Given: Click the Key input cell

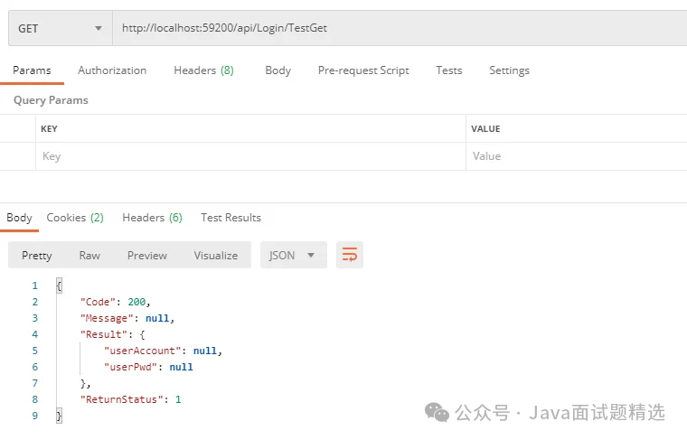Looking at the screenshot, I should click(x=250, y=156).
